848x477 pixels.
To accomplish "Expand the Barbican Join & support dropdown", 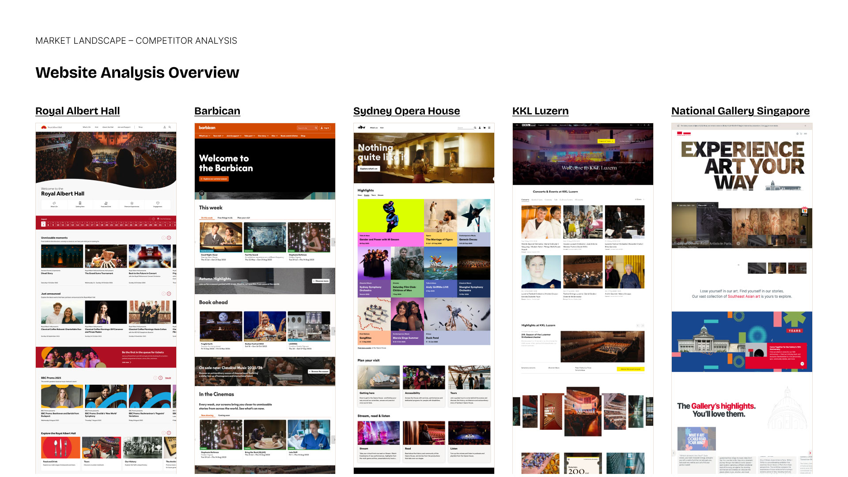I will (234, 136).
